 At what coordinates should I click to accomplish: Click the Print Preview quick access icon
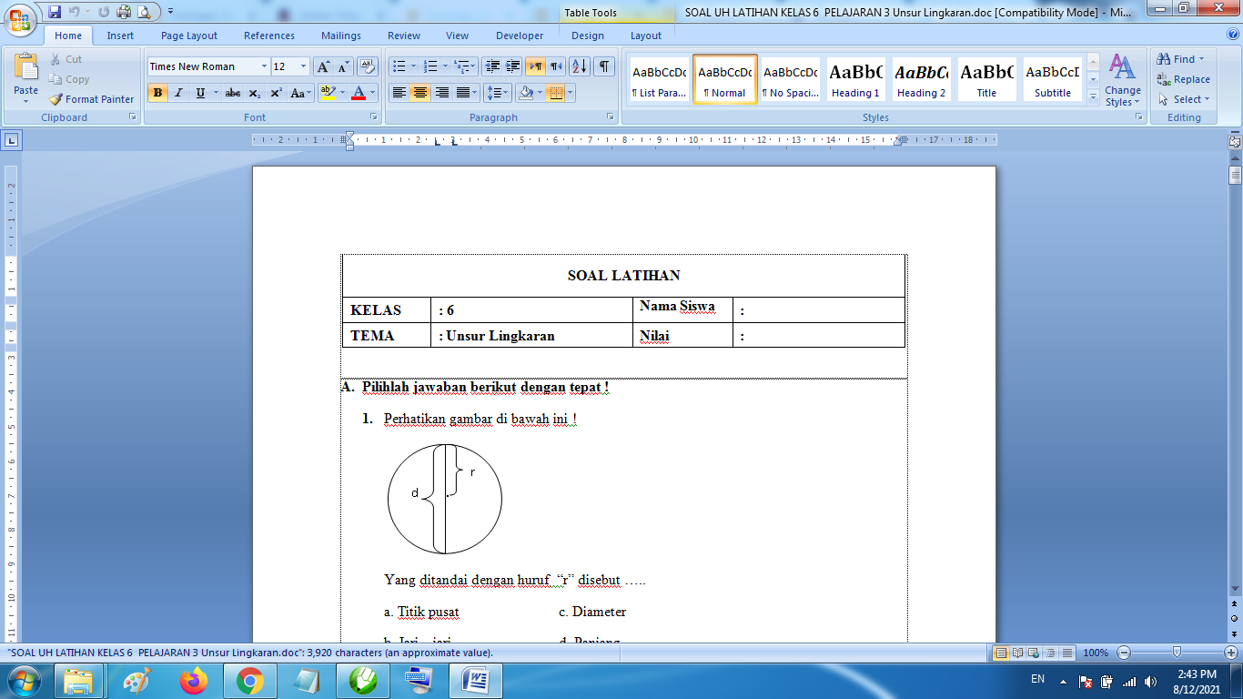[x=144, y=12]
